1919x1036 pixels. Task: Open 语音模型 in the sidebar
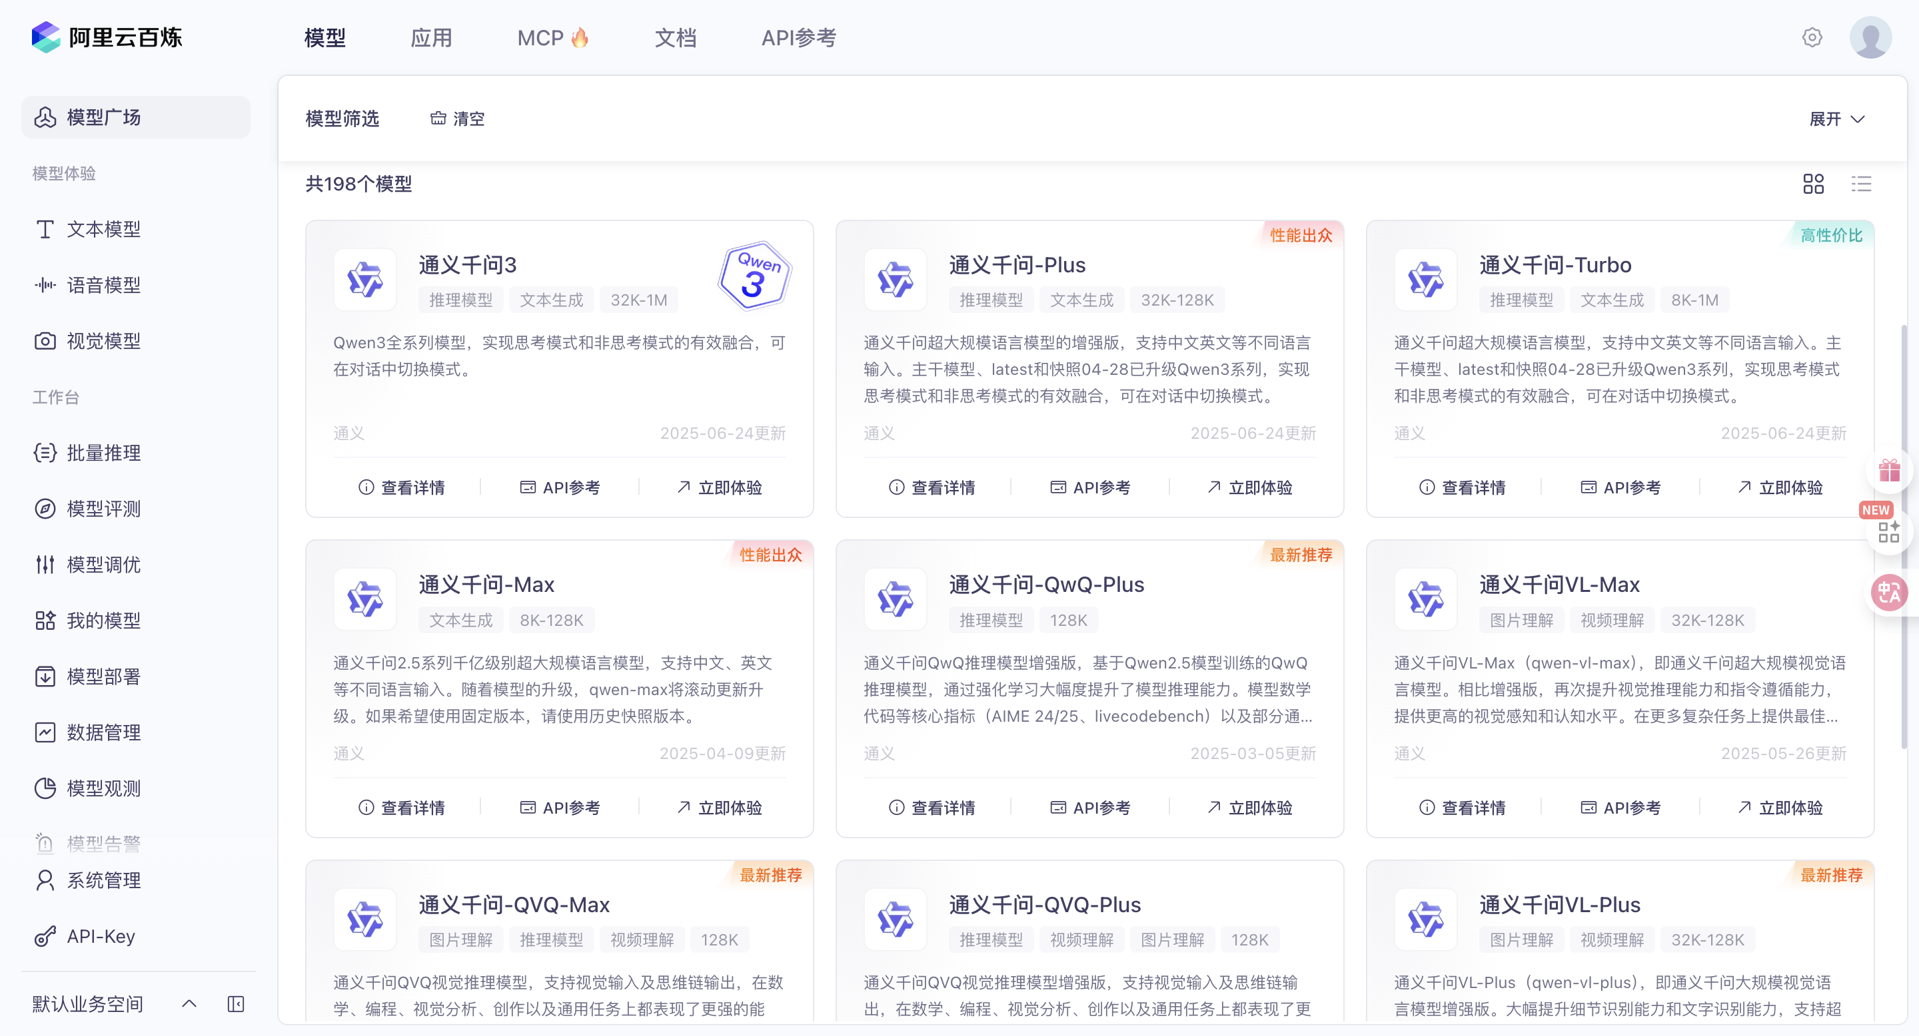pyautogui.click(x=135, y=285)
